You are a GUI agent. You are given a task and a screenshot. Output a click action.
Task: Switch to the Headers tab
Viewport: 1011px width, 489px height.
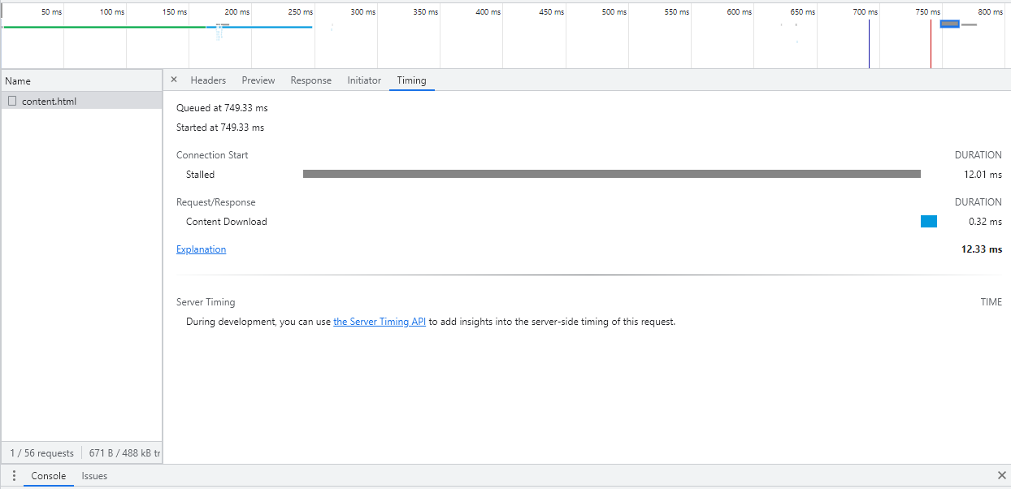[208, 80]
